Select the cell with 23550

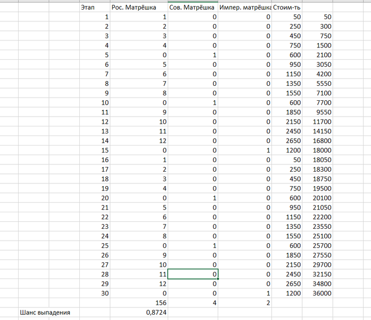(x=317, y=227)
